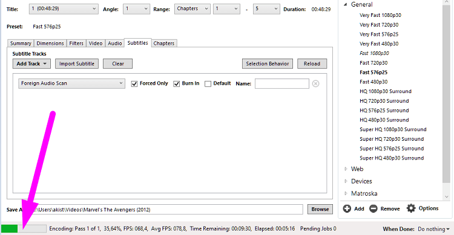454x235 pixels.
Task: Select the Subtitles tab
Action: (x=138, y=43)
